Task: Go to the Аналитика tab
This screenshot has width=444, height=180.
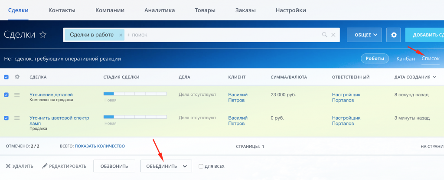Action: [160, 10]
